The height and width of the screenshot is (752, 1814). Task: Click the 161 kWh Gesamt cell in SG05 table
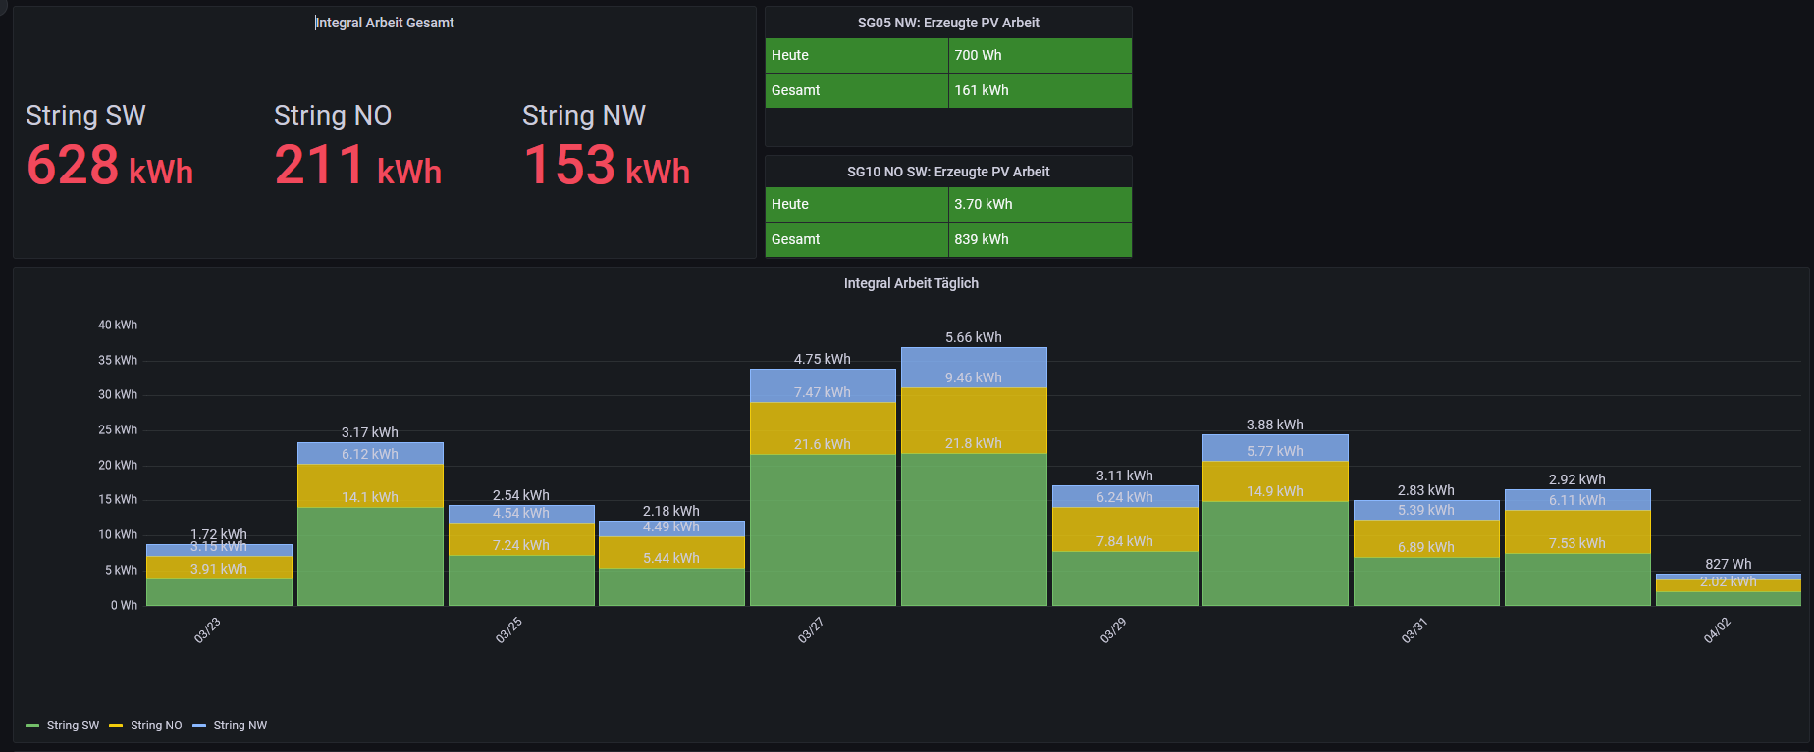981,90
